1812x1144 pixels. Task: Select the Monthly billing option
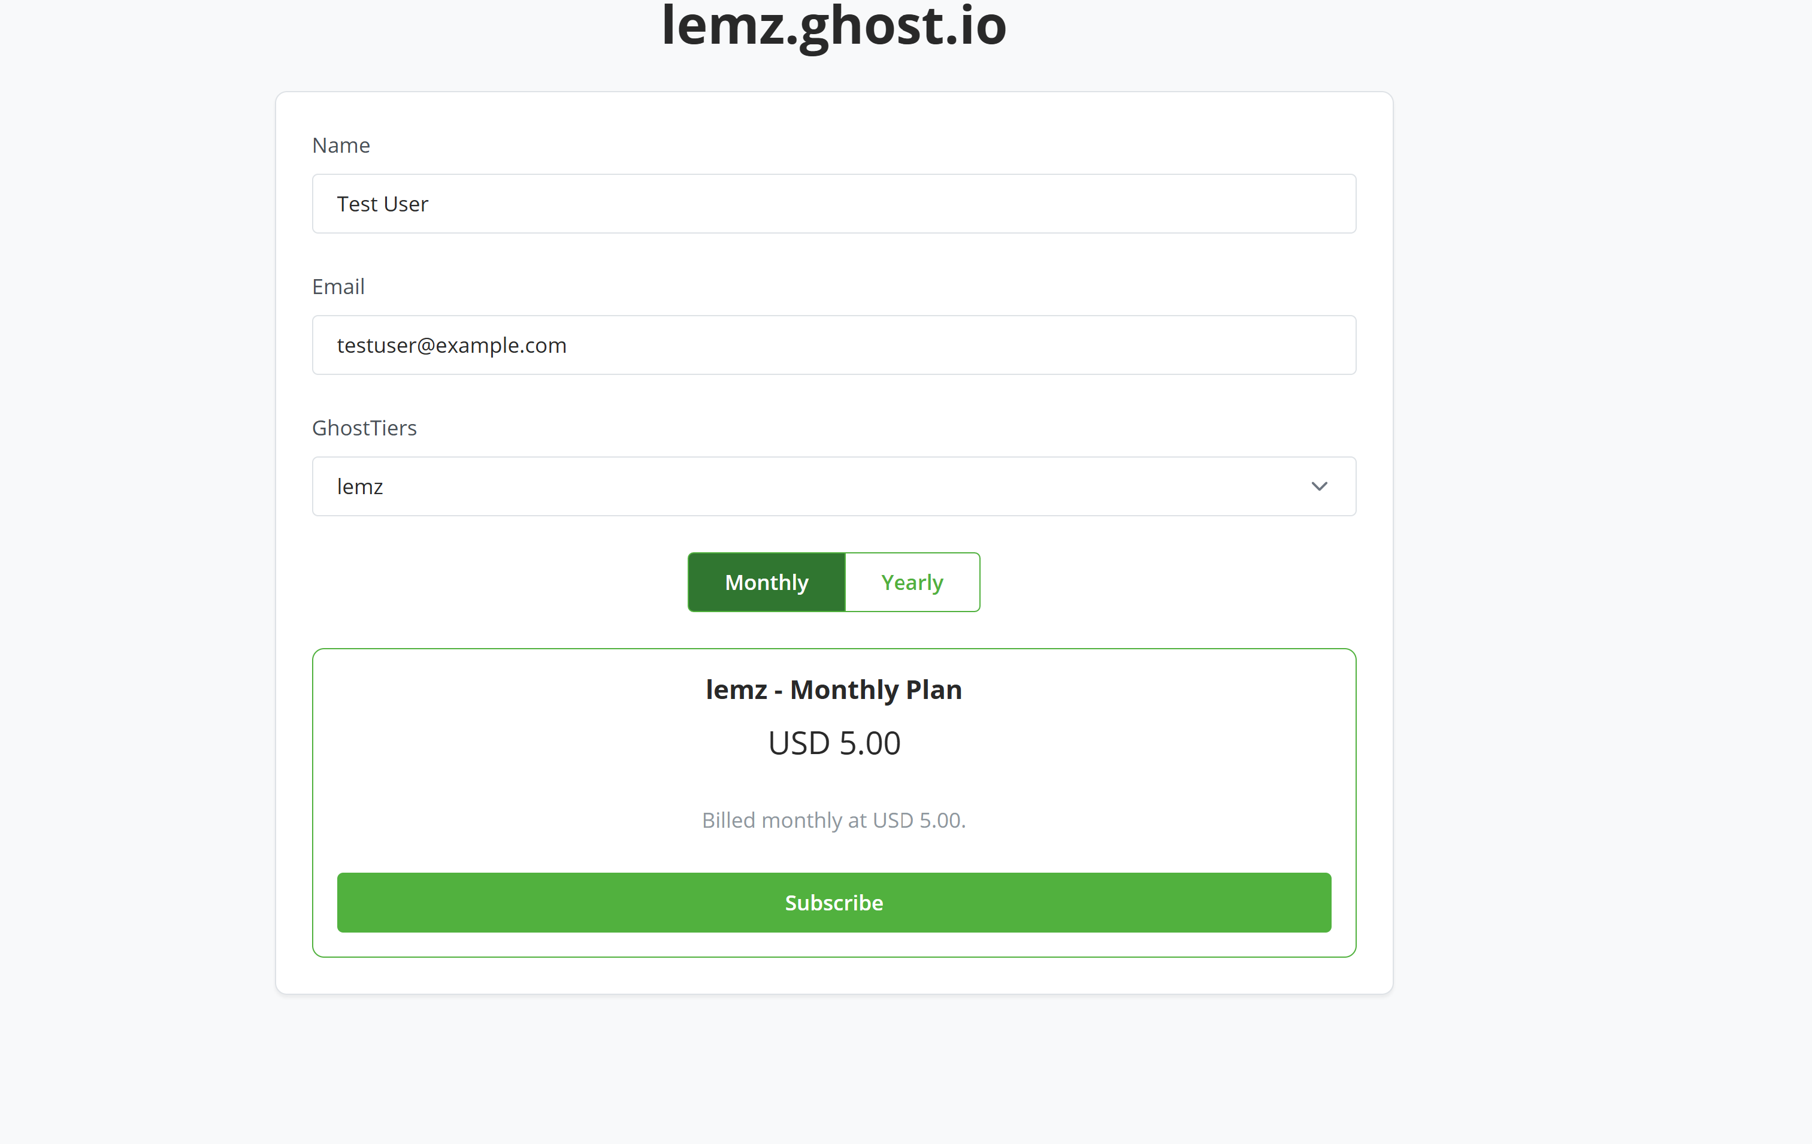coord(766,582)
